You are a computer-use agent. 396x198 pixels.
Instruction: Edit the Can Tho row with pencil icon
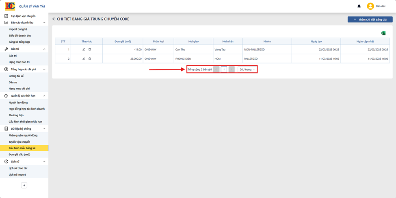click(84, 50)
